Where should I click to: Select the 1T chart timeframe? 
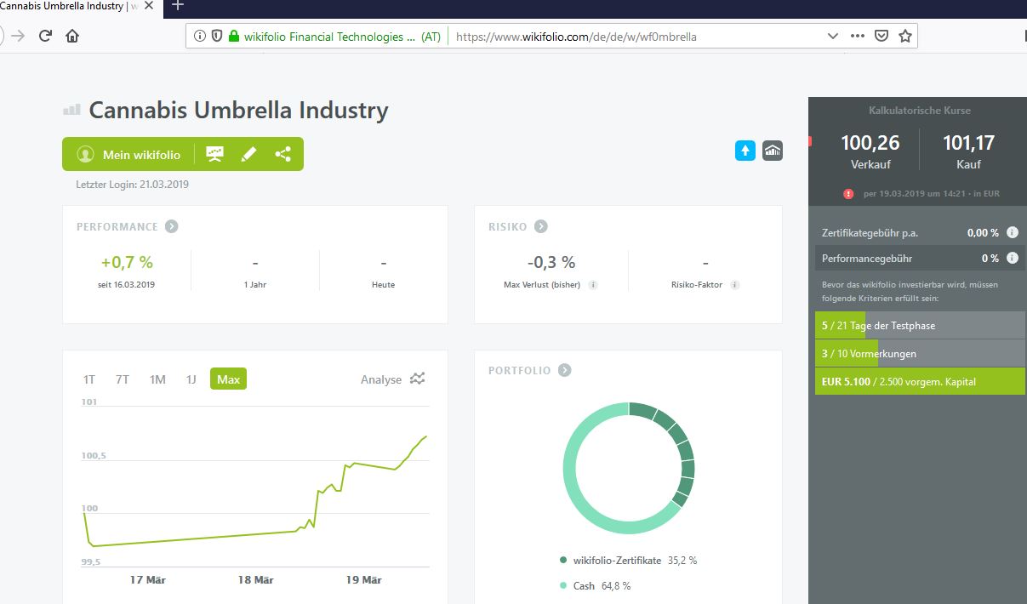(x=89, y=379)
